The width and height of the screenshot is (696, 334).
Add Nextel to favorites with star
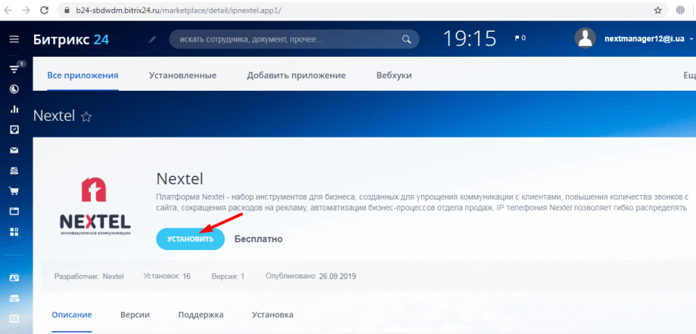pos(86,116)
